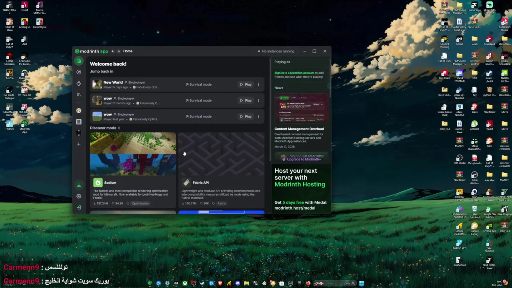Go back with the navigation back arrow
Image resolution: width=512 pixels, height=288 pixels.
(x=113, y=51)
